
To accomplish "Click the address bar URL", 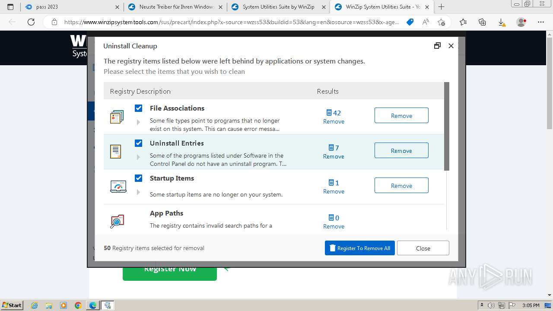I will pyautogui.click(x=232, y=22).
